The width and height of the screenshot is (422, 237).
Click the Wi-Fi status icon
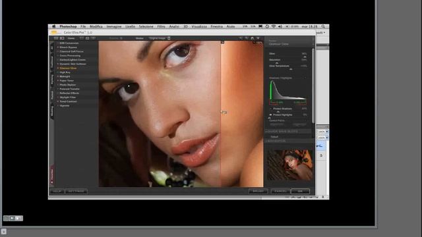click(x=274, y=26)
